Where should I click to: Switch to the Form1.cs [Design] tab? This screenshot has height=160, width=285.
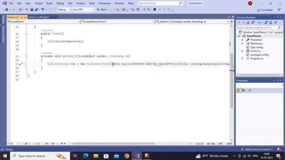click(39, 17)
